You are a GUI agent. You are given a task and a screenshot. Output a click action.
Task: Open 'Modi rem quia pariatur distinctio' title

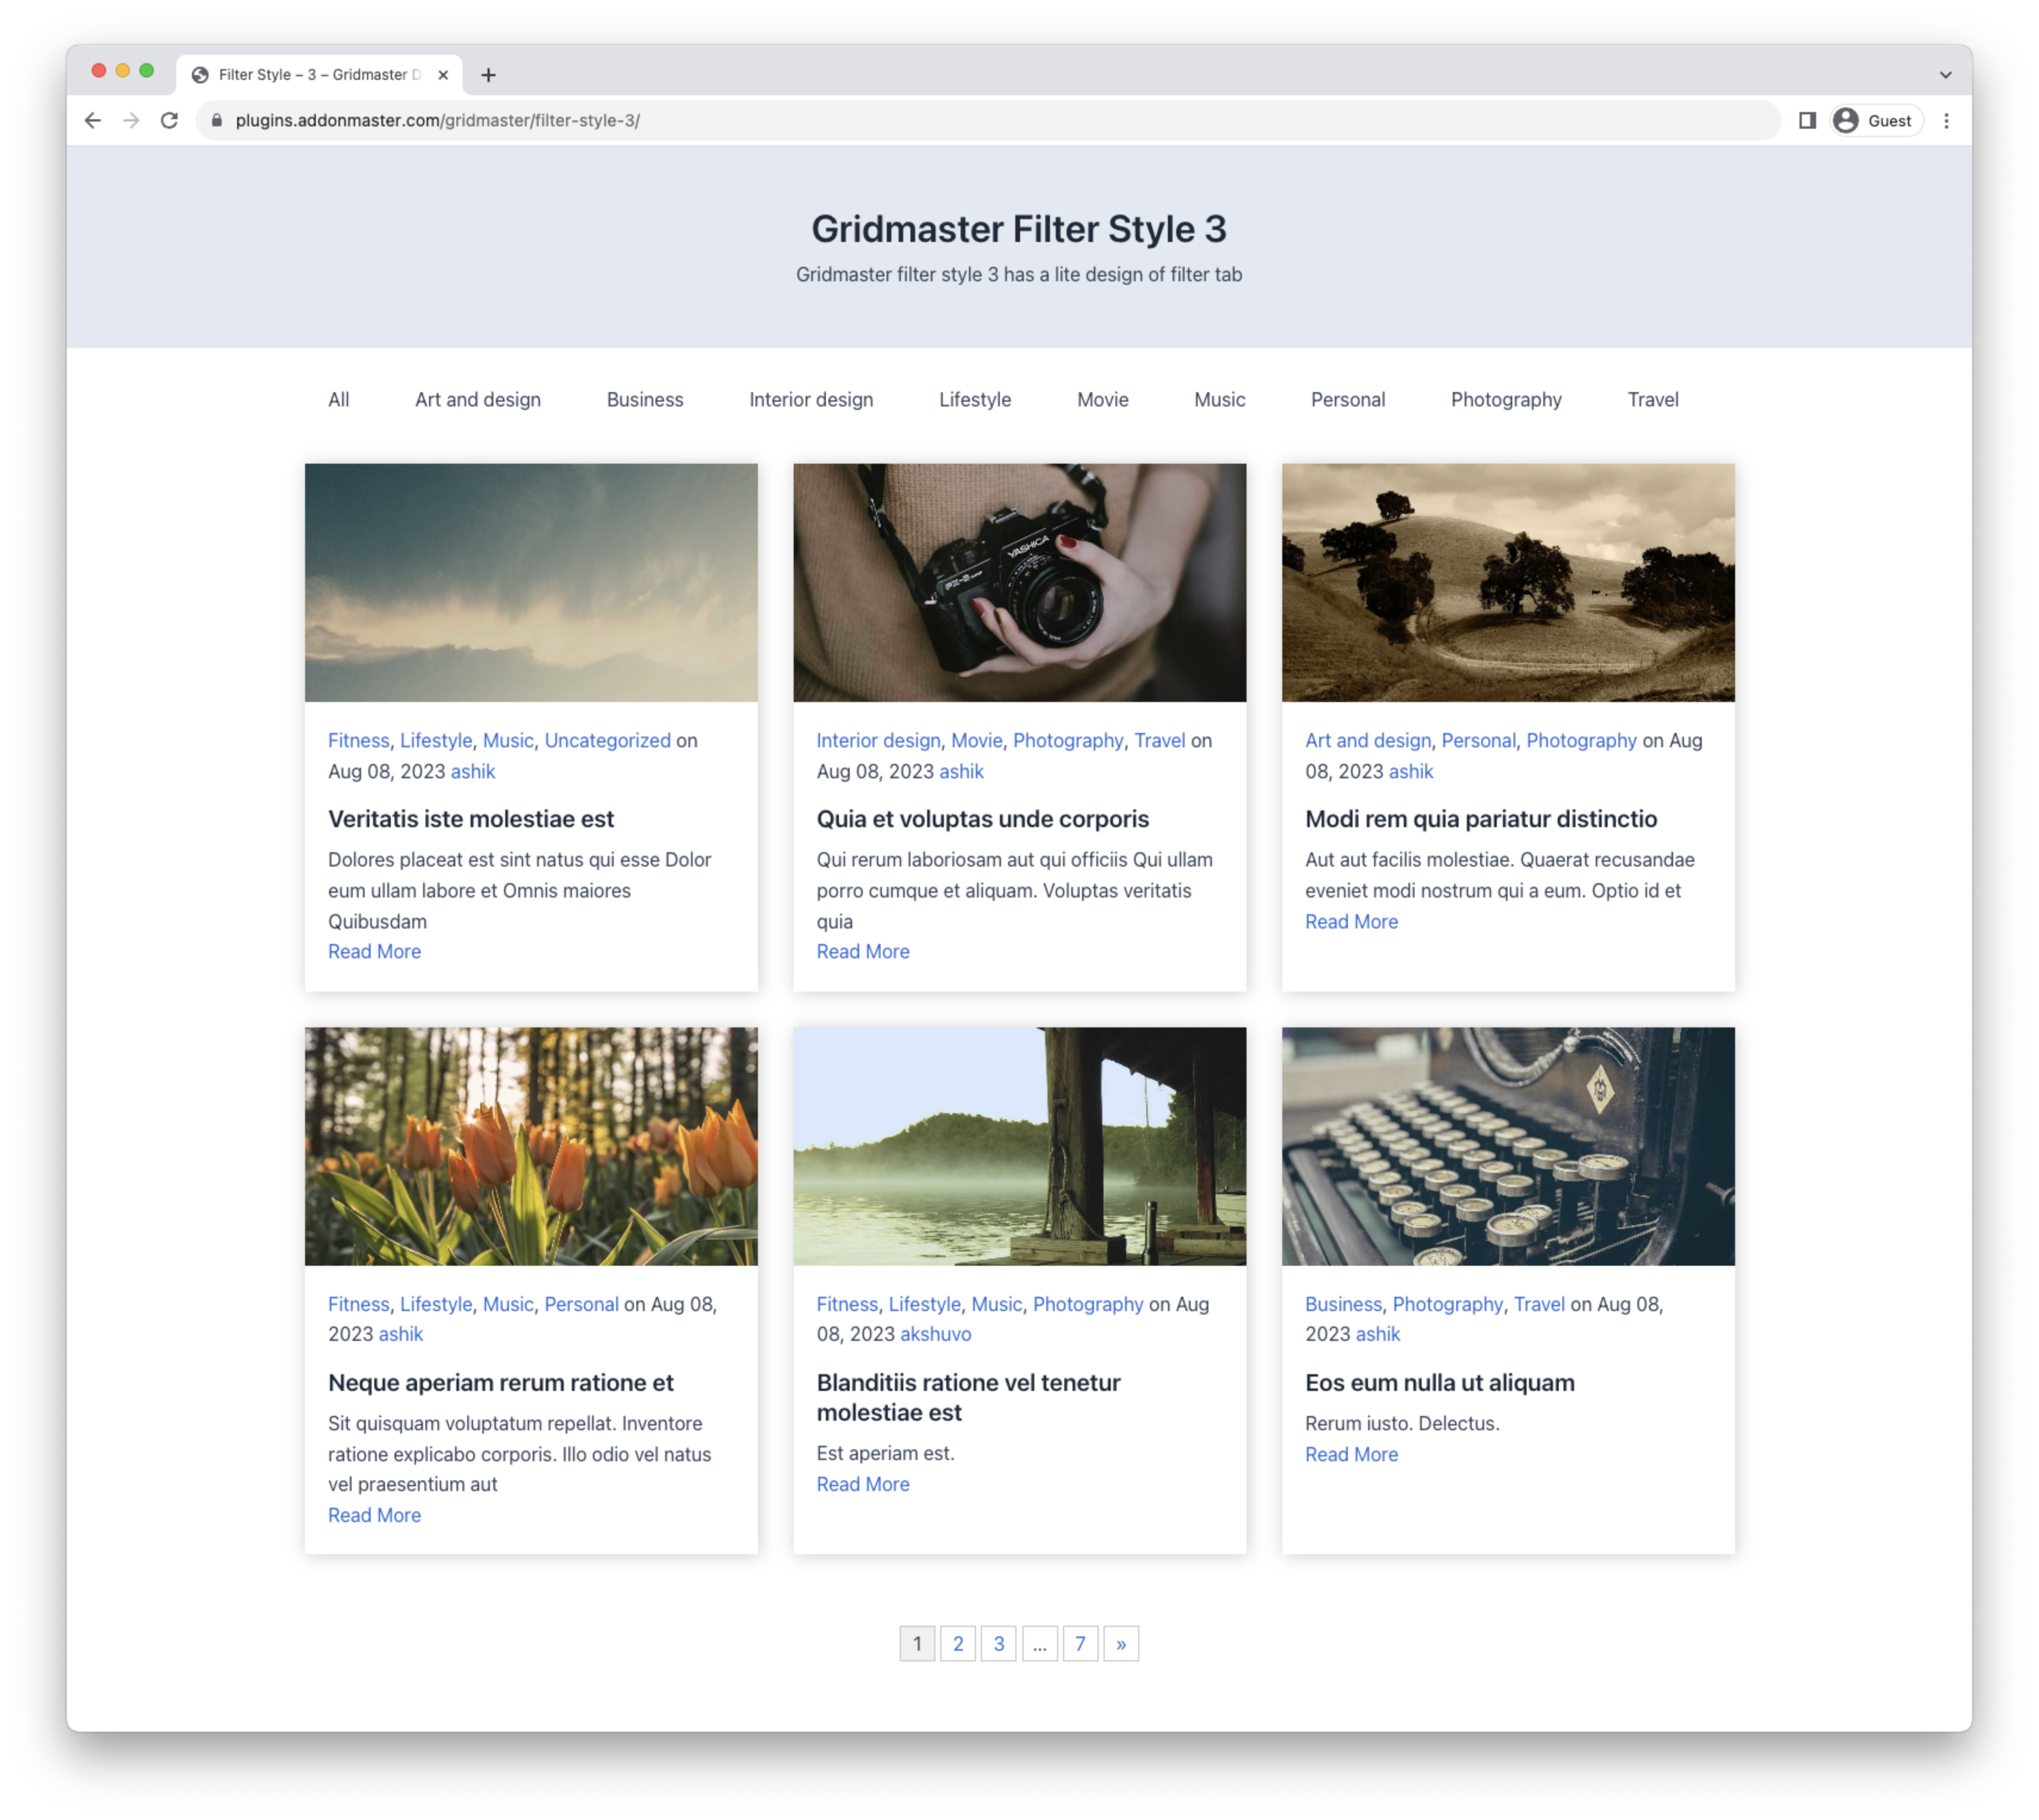pos(1480,819)
